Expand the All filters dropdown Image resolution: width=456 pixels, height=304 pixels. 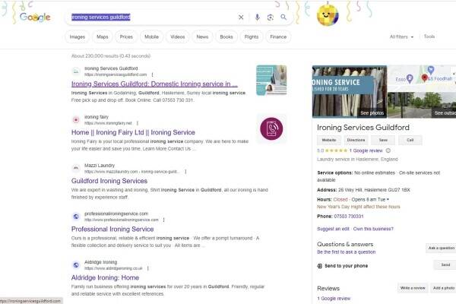401,36
